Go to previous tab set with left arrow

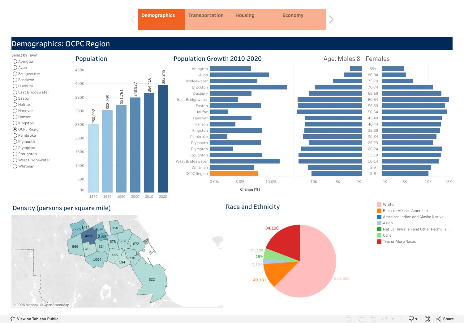point(133,19)
